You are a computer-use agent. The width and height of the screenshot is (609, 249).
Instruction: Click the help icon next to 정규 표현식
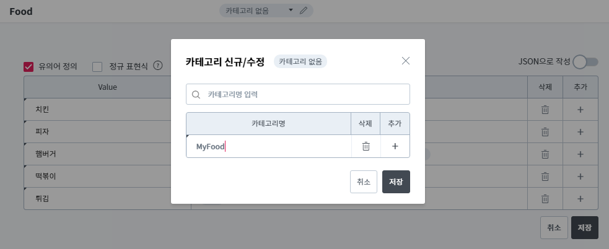click(158, 66)
